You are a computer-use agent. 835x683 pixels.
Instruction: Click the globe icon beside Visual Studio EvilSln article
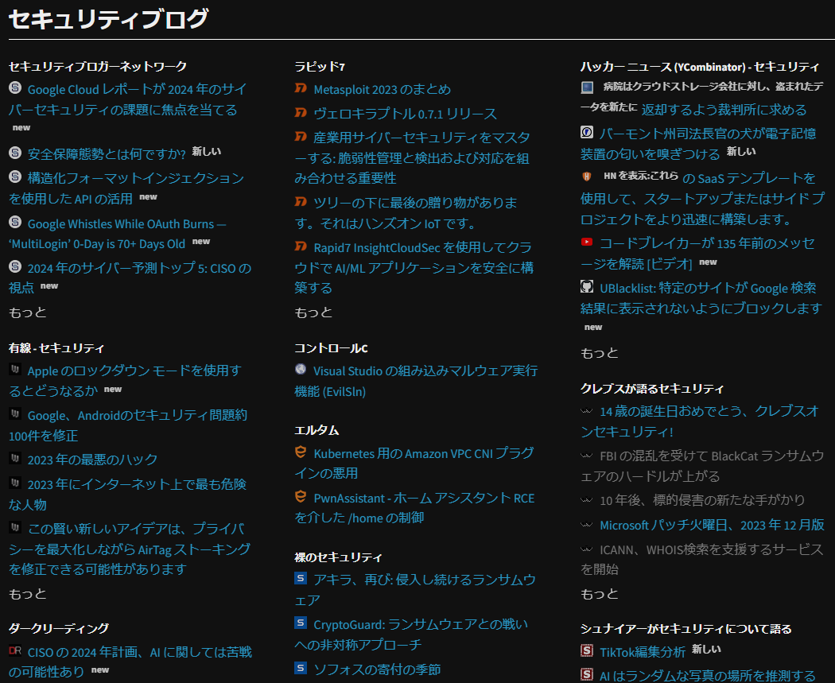tap(301, 369)
